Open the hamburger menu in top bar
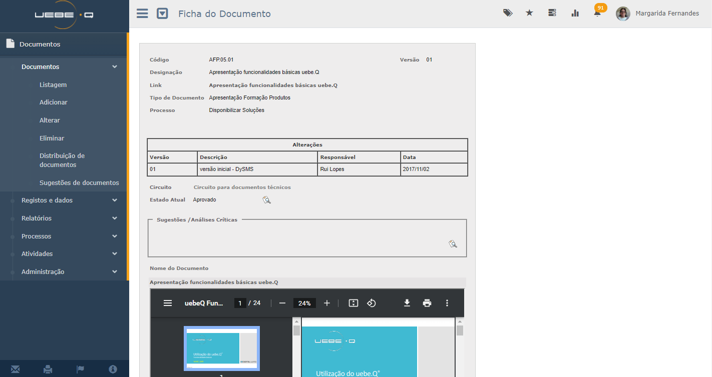The image size is (712, 377). pos(142,13)
